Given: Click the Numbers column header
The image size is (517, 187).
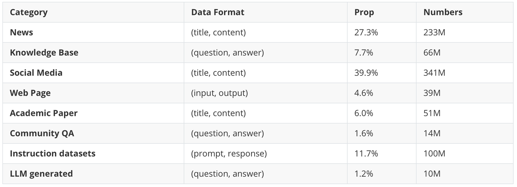Looking at the screenshot, I should point(443,12).
